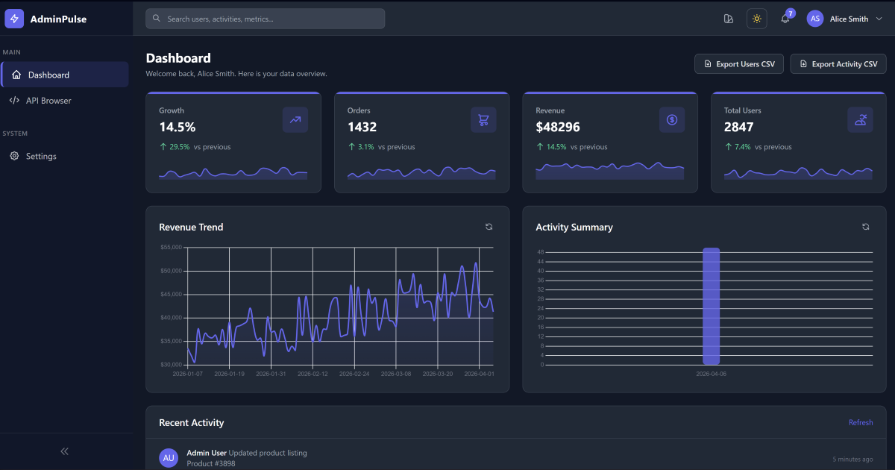Click the shopping cart icon on Orders card
Viewport: 895px width, 470px height.
click(x=483, y=119)
